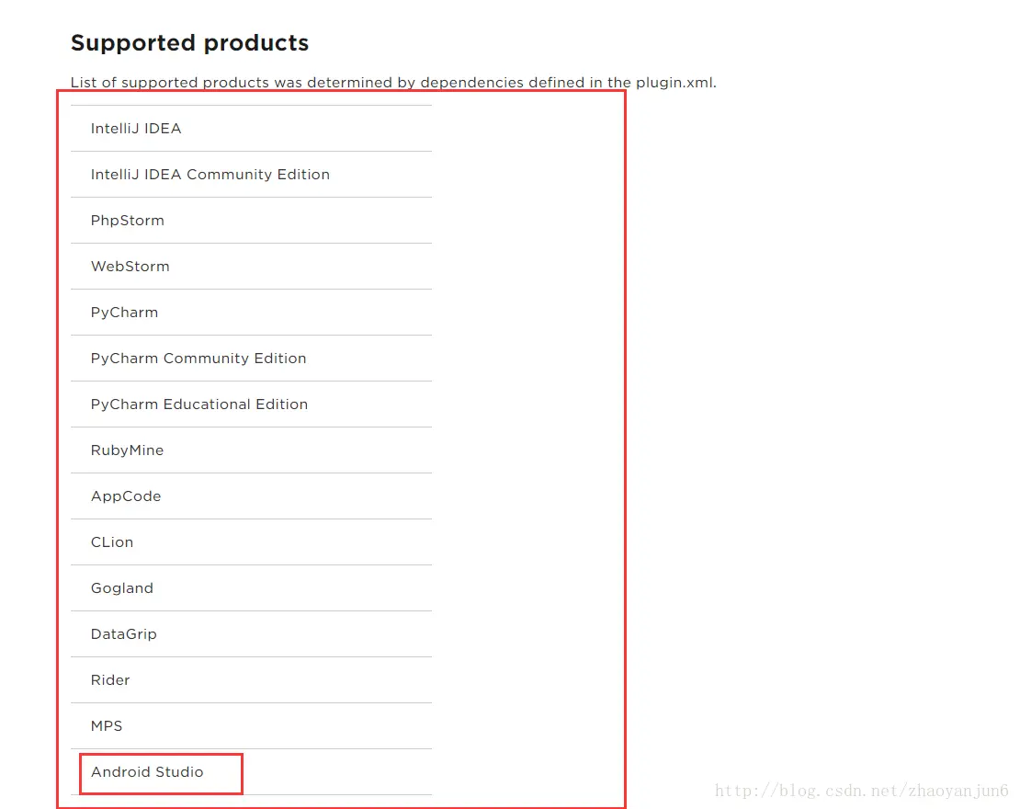Select RubyMine from the list
The width and height of the screenshot is (1020, 809).
pyautogui.click(x=251, y=450)
